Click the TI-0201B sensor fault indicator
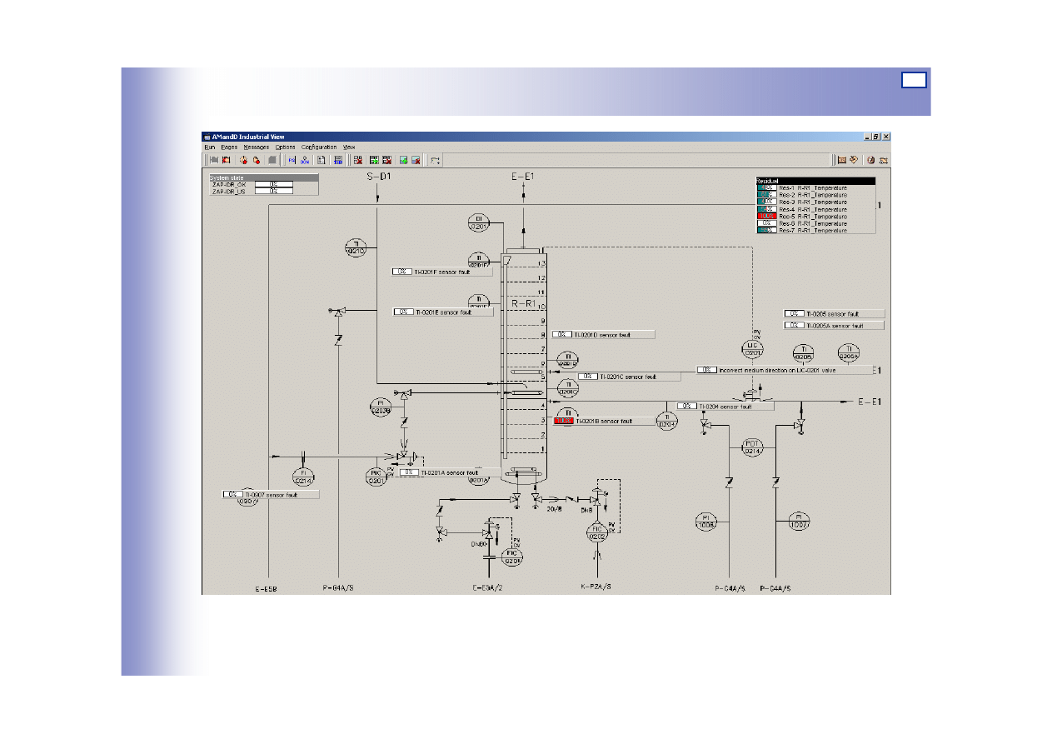The image size is (1052, 744). [564, 422]
